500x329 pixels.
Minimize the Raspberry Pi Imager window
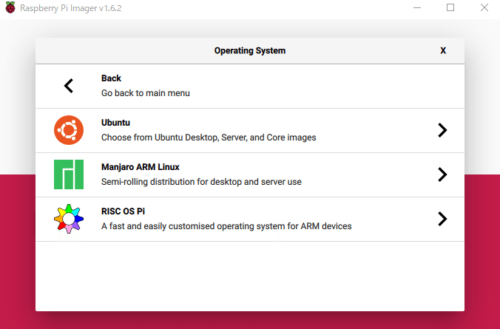(x=417, y=7)
